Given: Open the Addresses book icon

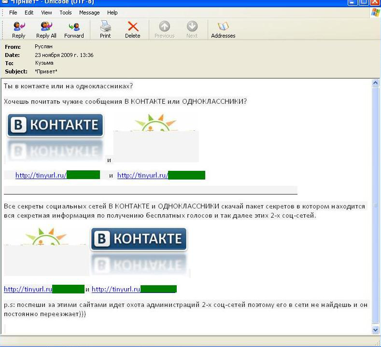Looking at the screenshot, I should click(x=223, y=29).
